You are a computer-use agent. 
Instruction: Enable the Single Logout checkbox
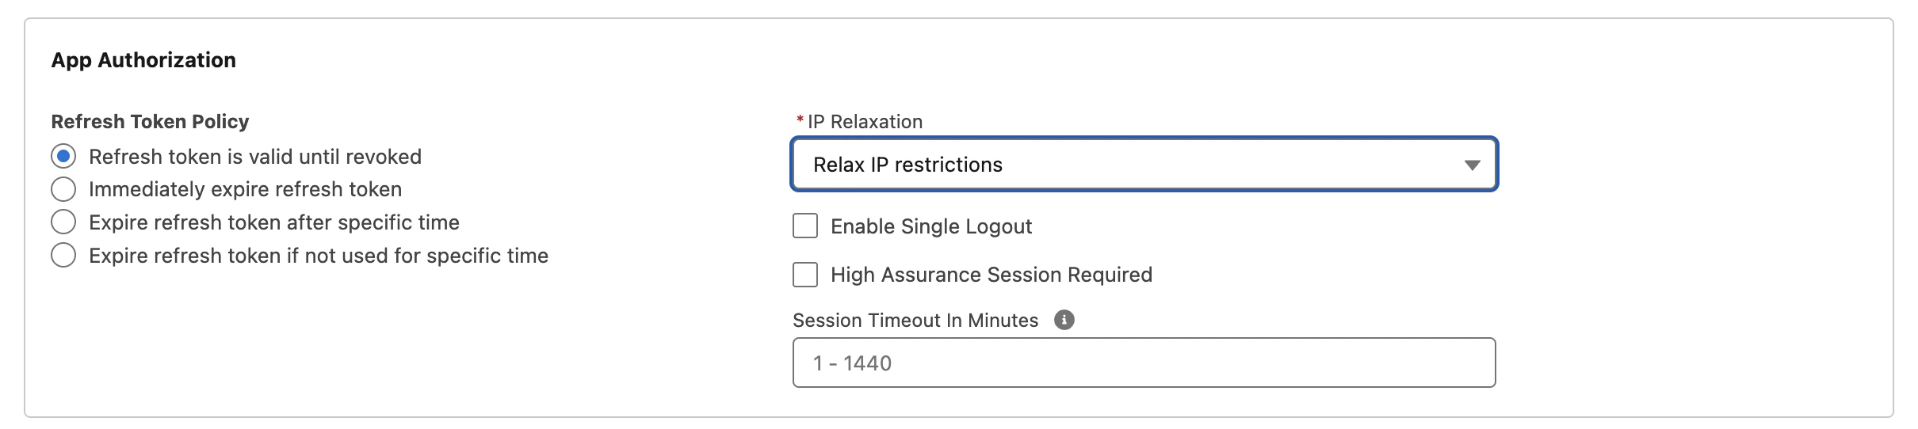click(805, 226)
